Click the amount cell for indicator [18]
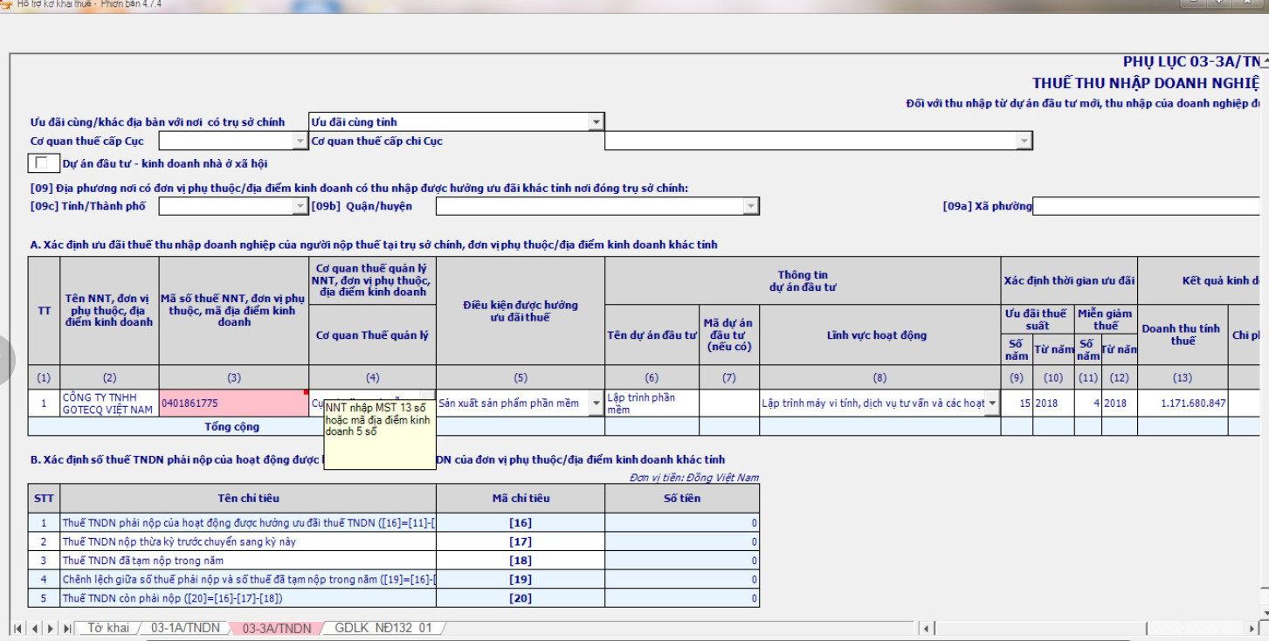Screen dimensions: 1269x641 point(682,561)
